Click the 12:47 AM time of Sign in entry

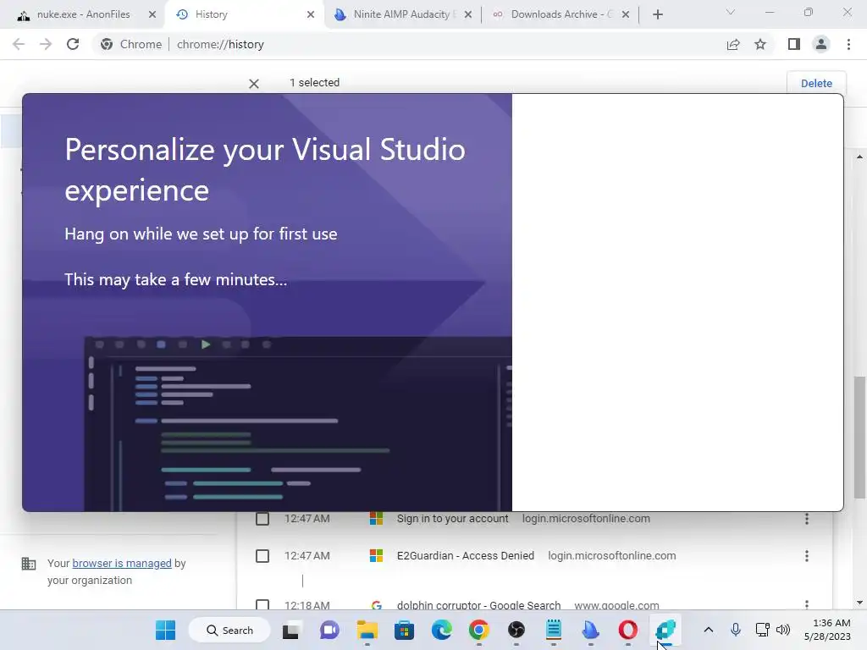click(306, 519)
